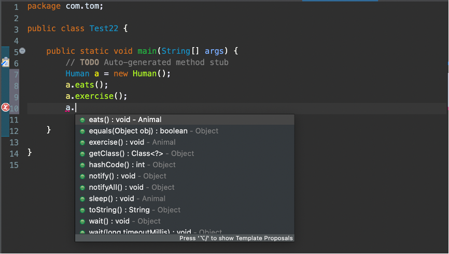Screen dimensions: 449x254
Task: Click the TODO Auto-generated method stub comment
Action: pyautogui.click(x=147, y=62)
